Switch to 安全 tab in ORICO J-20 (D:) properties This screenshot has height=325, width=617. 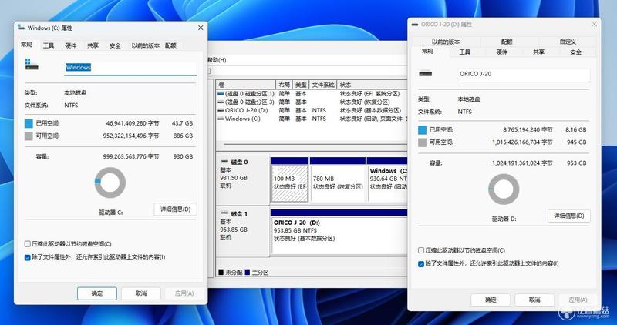tap(575, 52)
